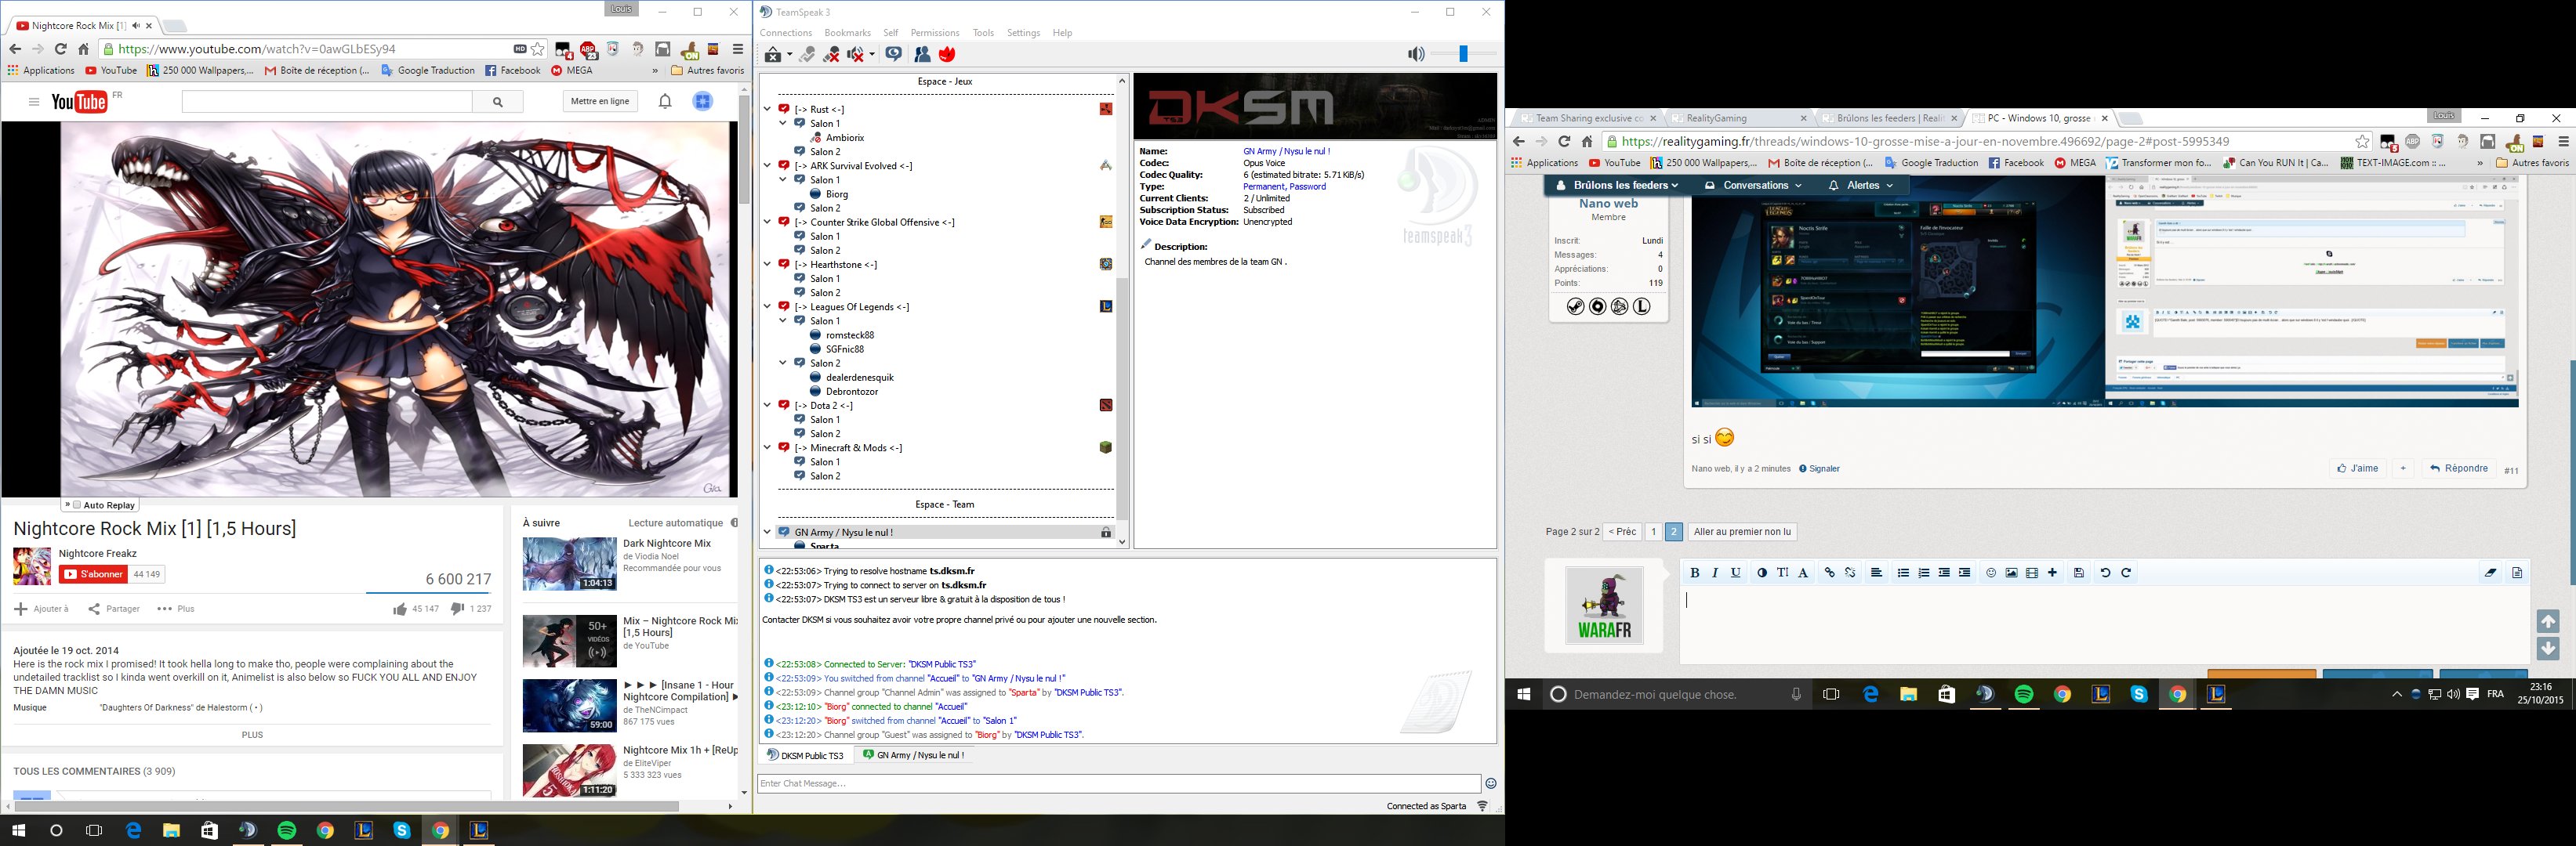The height and width of the screenshot is (846, 2576).
Task: Click scroll-to-top arrow button on forum
Action: point(2548,621)
